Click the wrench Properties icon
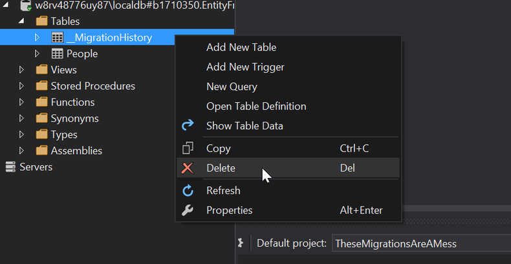This screenshot has height=264, width=511. click(x=188, y=210)
